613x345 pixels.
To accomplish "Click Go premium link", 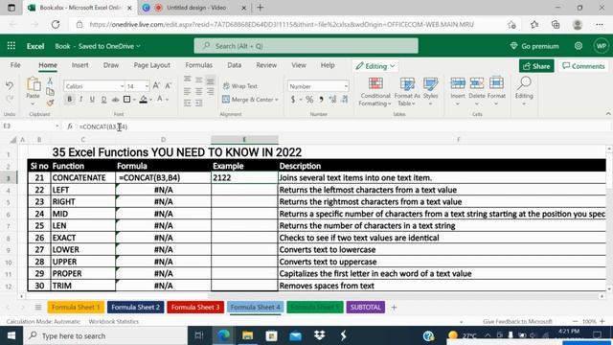I will (534, 46).
